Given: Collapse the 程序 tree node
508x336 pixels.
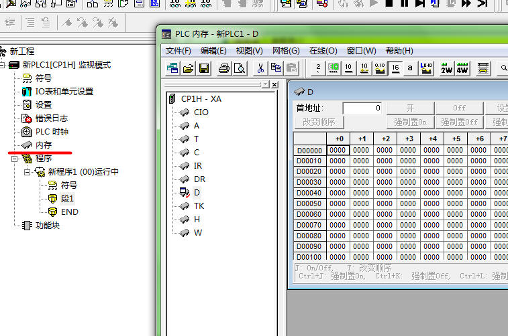Looking at the screenshot, I should click(14, 159).
